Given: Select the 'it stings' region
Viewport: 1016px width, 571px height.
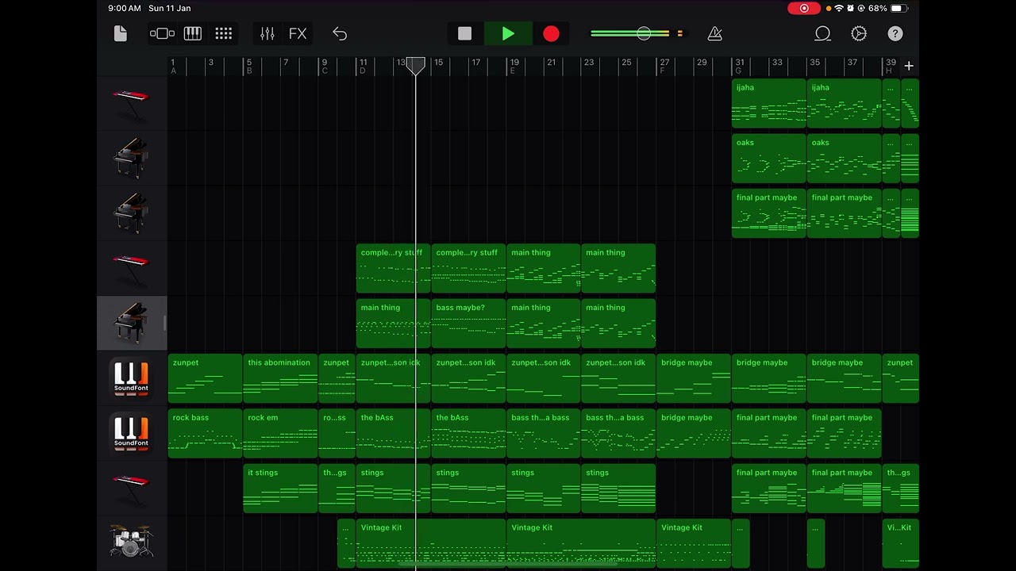Looking at the screenshot, I should point(280,488).
